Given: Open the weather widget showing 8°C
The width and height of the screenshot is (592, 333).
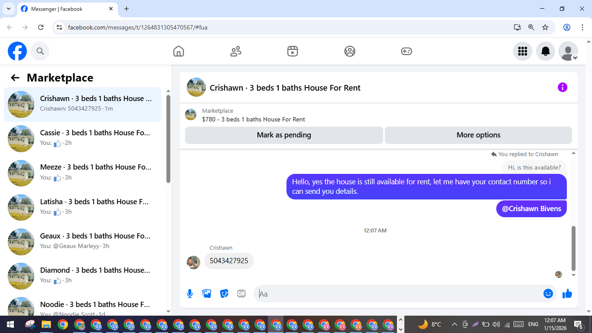Looking at the screenshot, I should click(x=429, y=324).
